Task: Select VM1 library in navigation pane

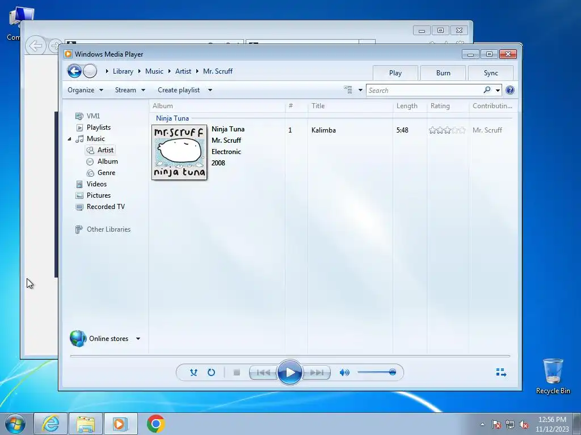Action: pyautogui.click(x=88, y=116)
